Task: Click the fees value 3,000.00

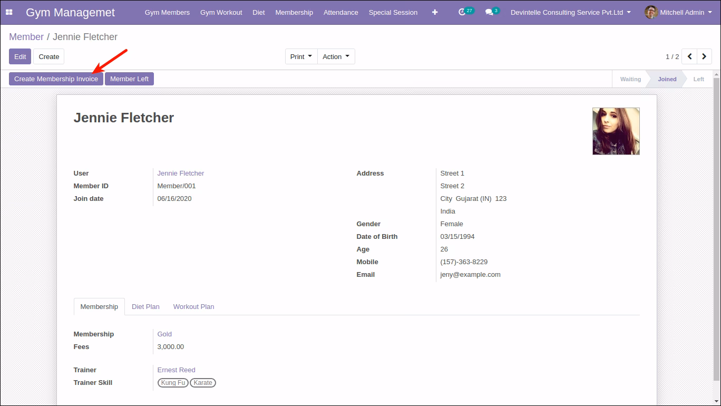Action: (171, 346)
